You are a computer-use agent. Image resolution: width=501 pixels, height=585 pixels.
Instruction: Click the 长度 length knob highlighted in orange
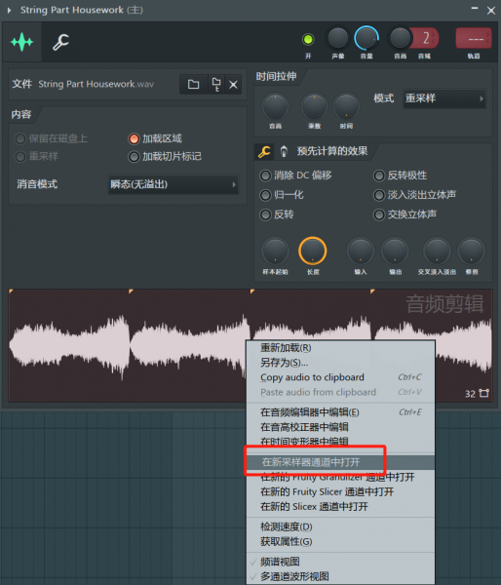click(313, 251)
